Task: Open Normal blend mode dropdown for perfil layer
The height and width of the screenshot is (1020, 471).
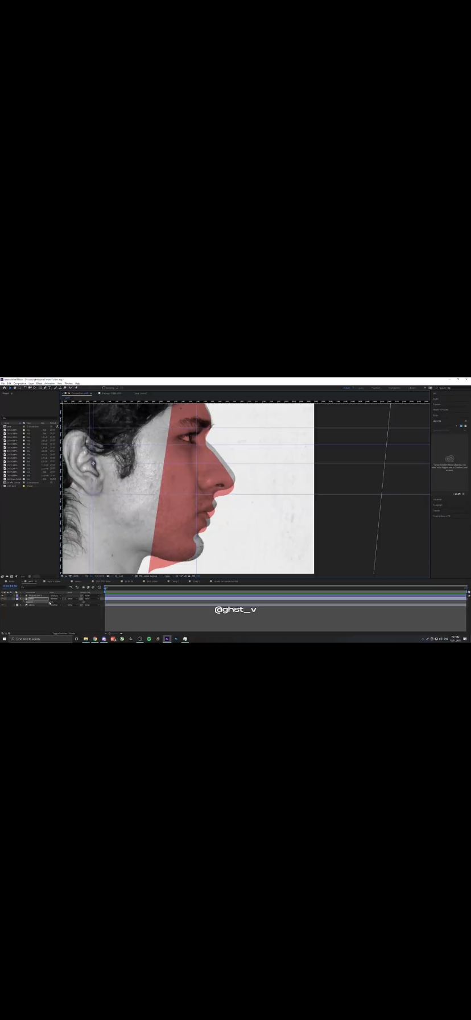Action: [56, 599]
